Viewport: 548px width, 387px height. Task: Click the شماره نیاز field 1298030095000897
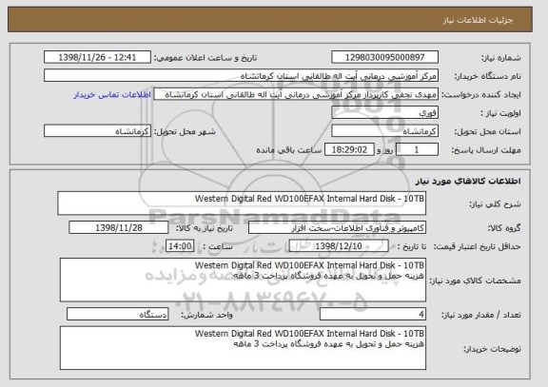point(384,57)
